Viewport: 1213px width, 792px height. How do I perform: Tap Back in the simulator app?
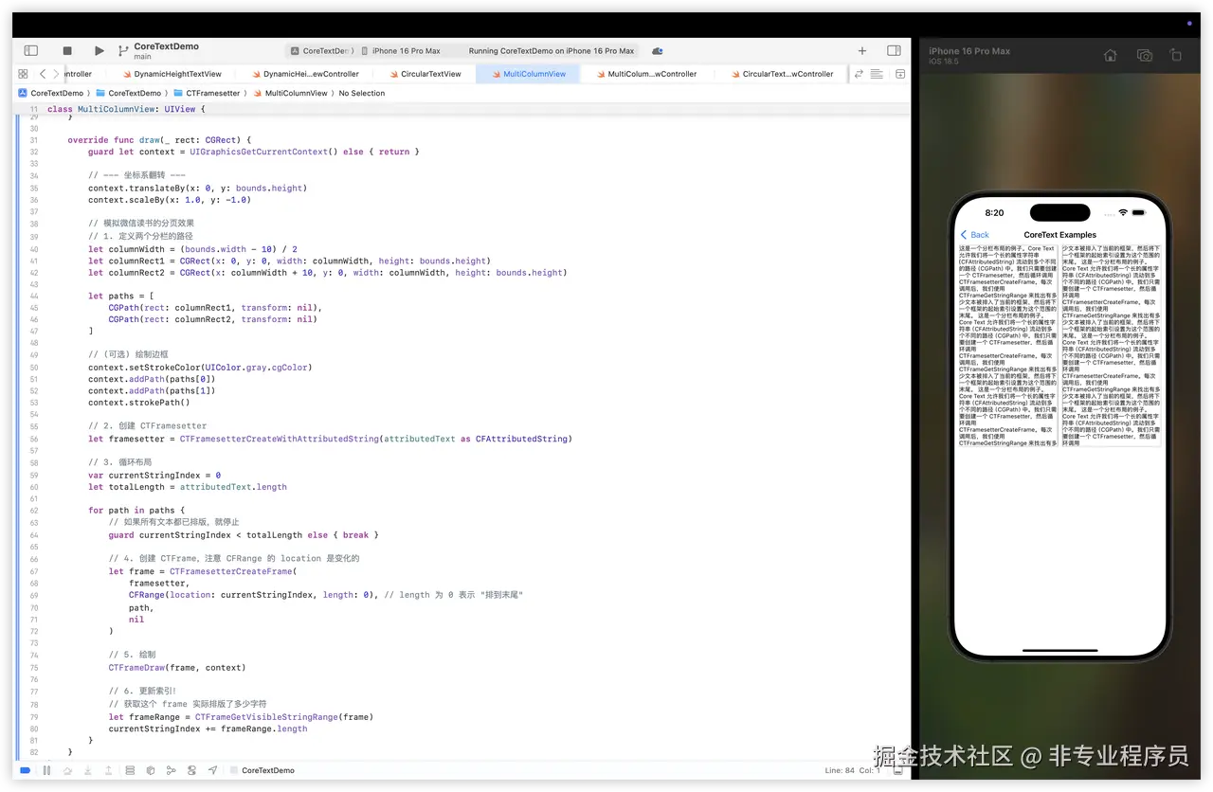click(x=975, y=235)
